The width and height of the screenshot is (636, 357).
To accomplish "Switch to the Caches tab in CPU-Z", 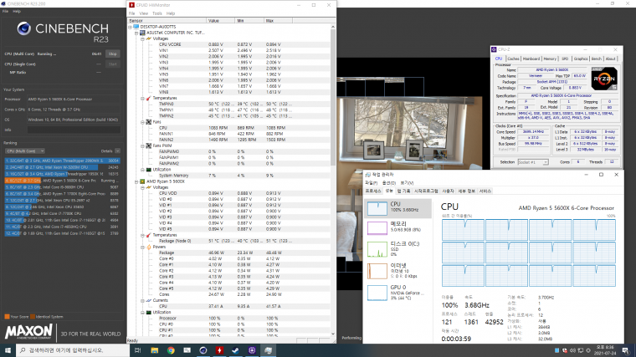I will [x=513, y=59].
